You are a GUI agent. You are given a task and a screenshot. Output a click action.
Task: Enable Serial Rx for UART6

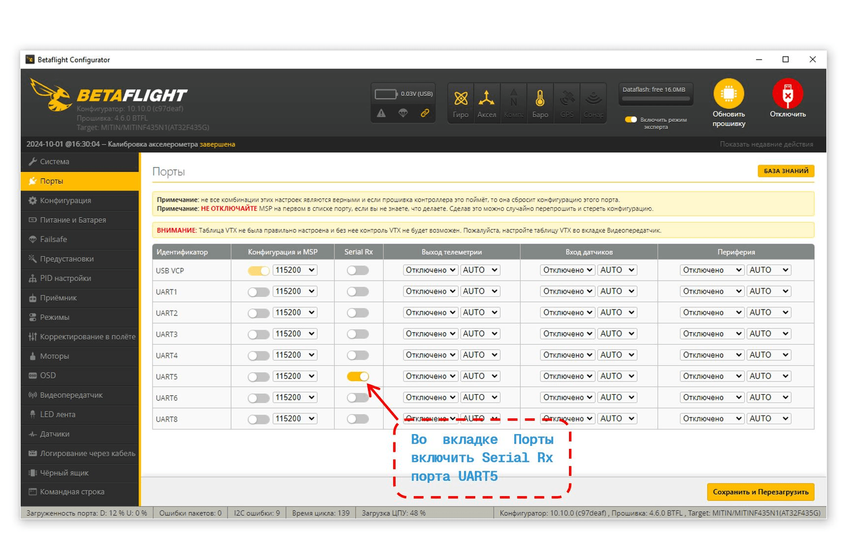pos(358,398)
